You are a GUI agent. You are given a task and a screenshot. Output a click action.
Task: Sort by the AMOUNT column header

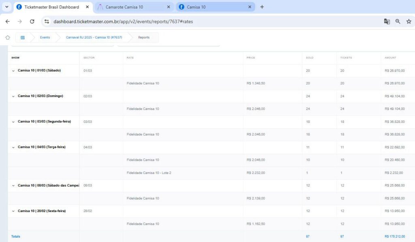[390, 57]
